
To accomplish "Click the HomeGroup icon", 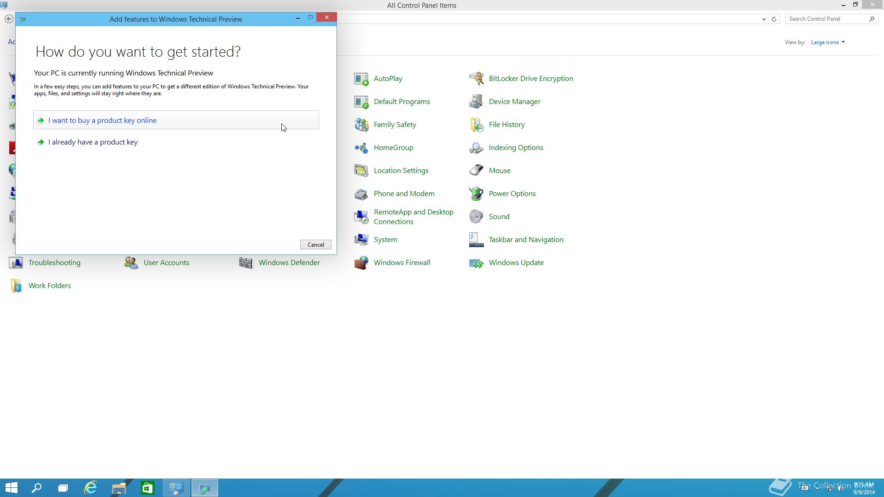I will 361,148.
